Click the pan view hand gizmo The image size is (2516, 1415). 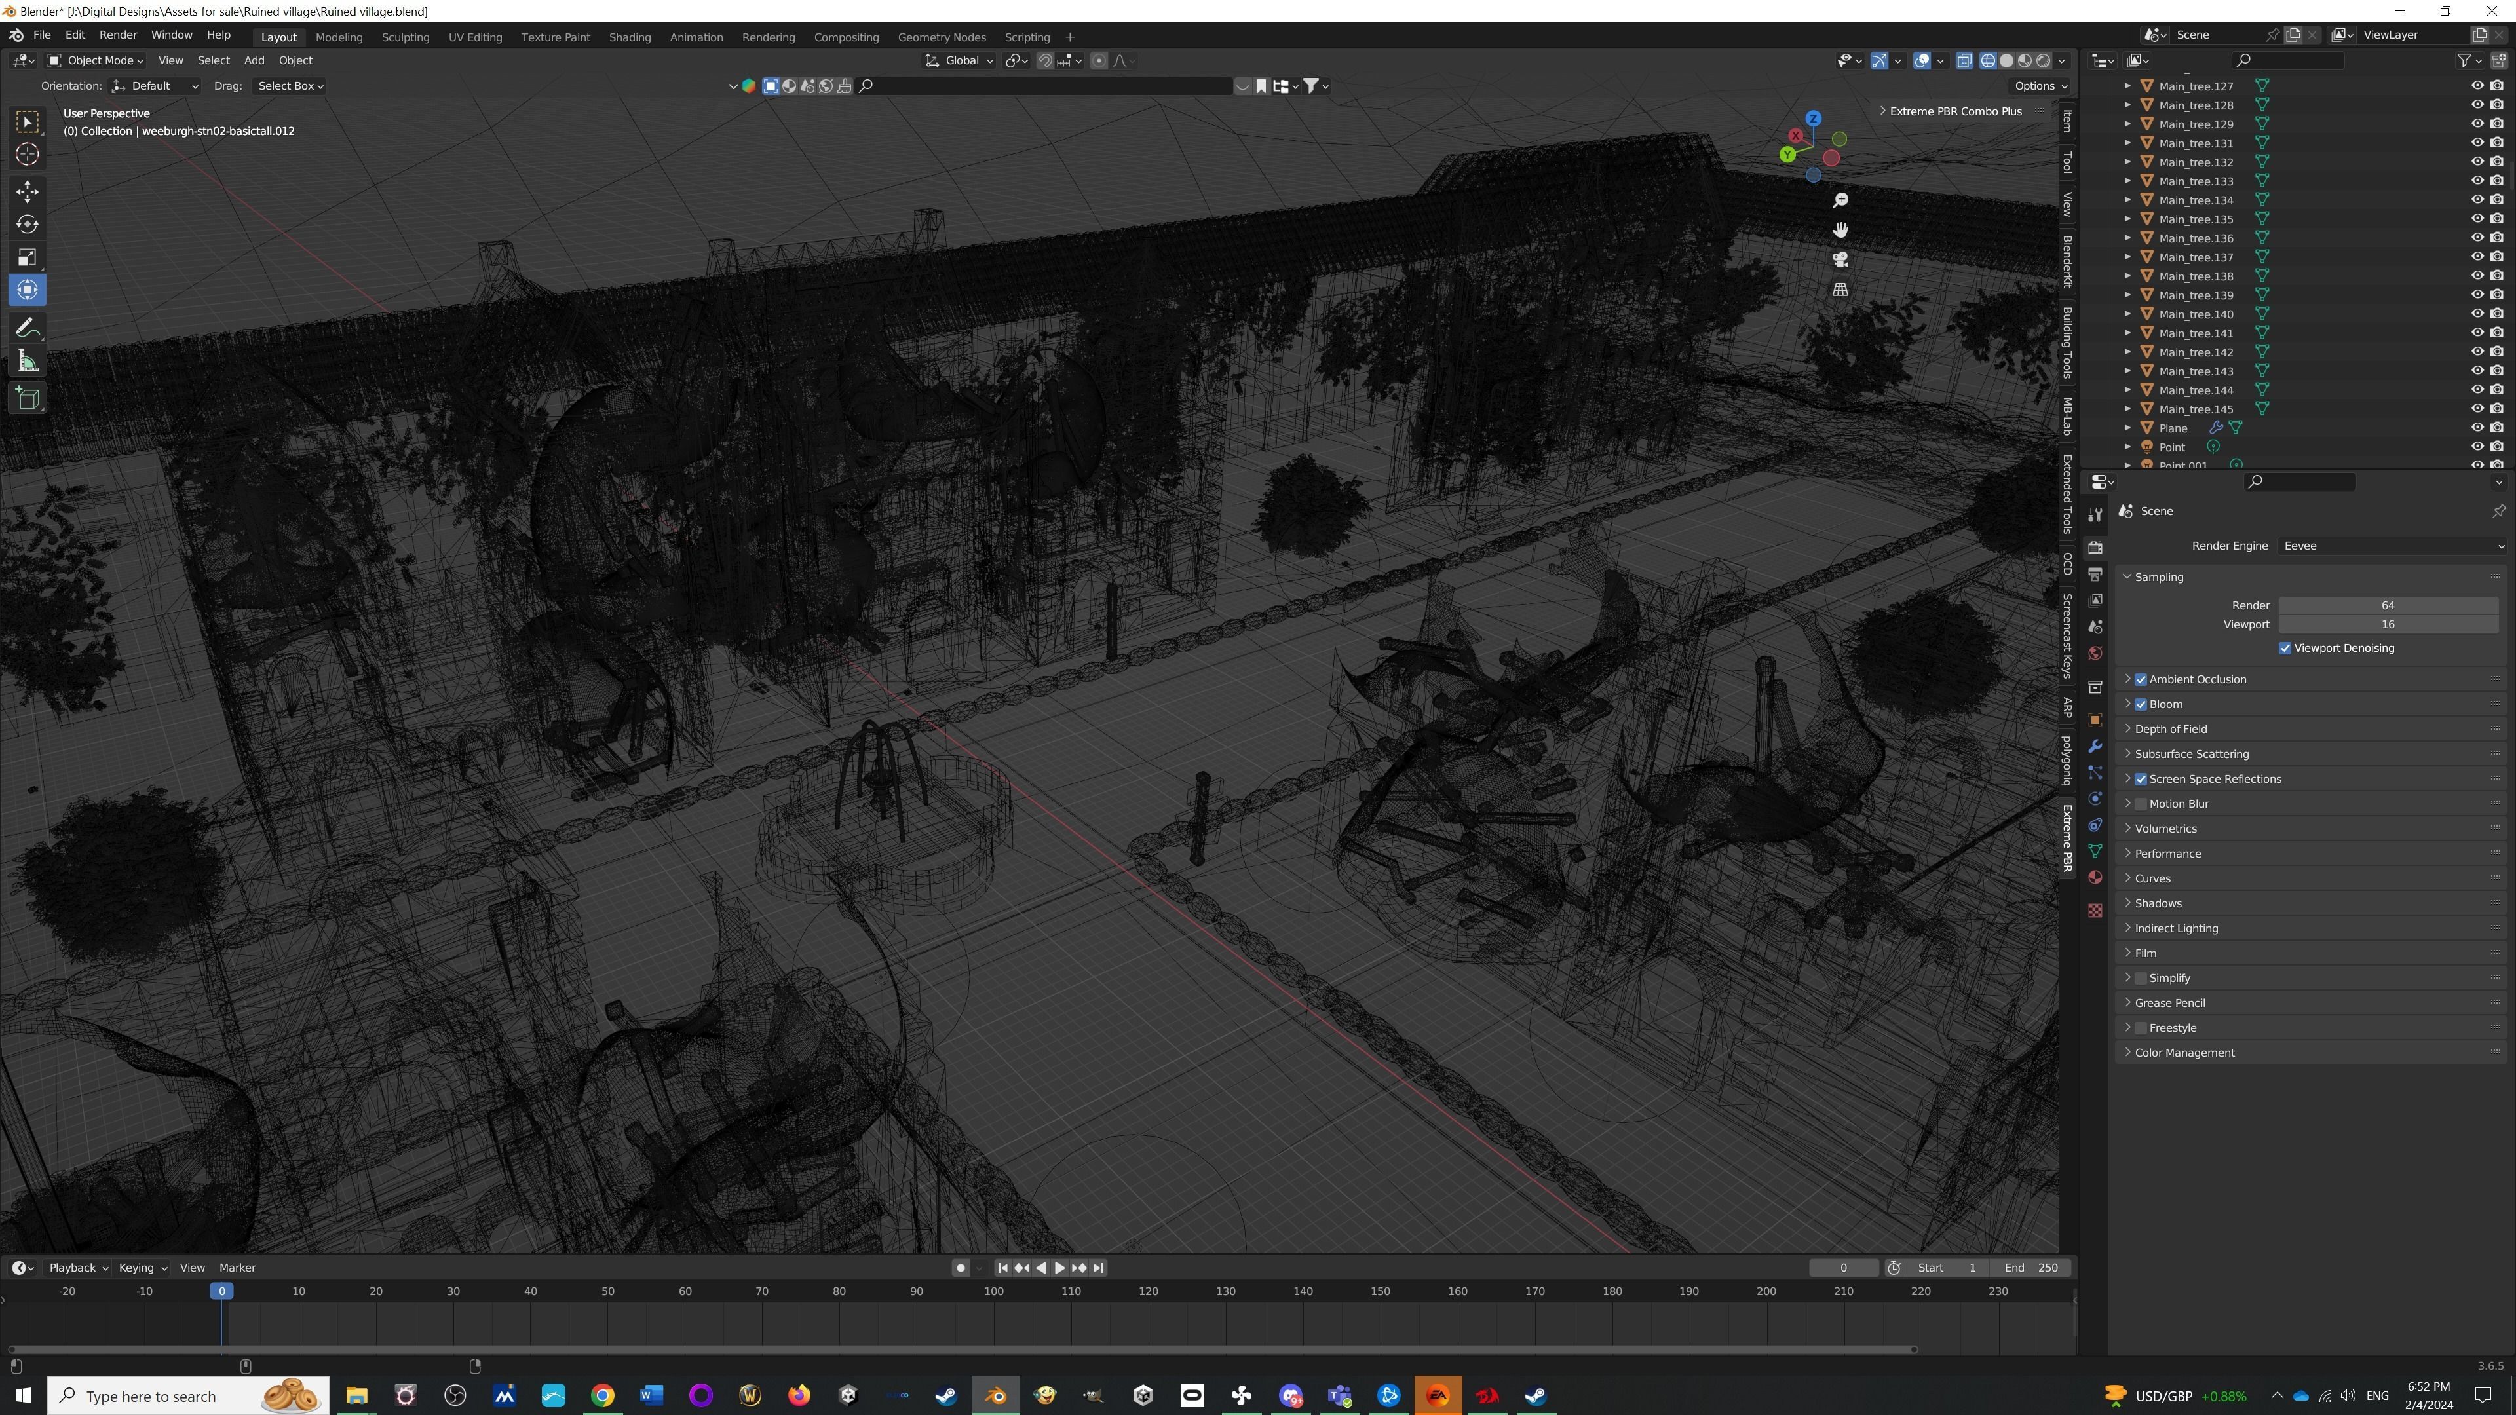pyautogui.click(x=1840, y=231)
